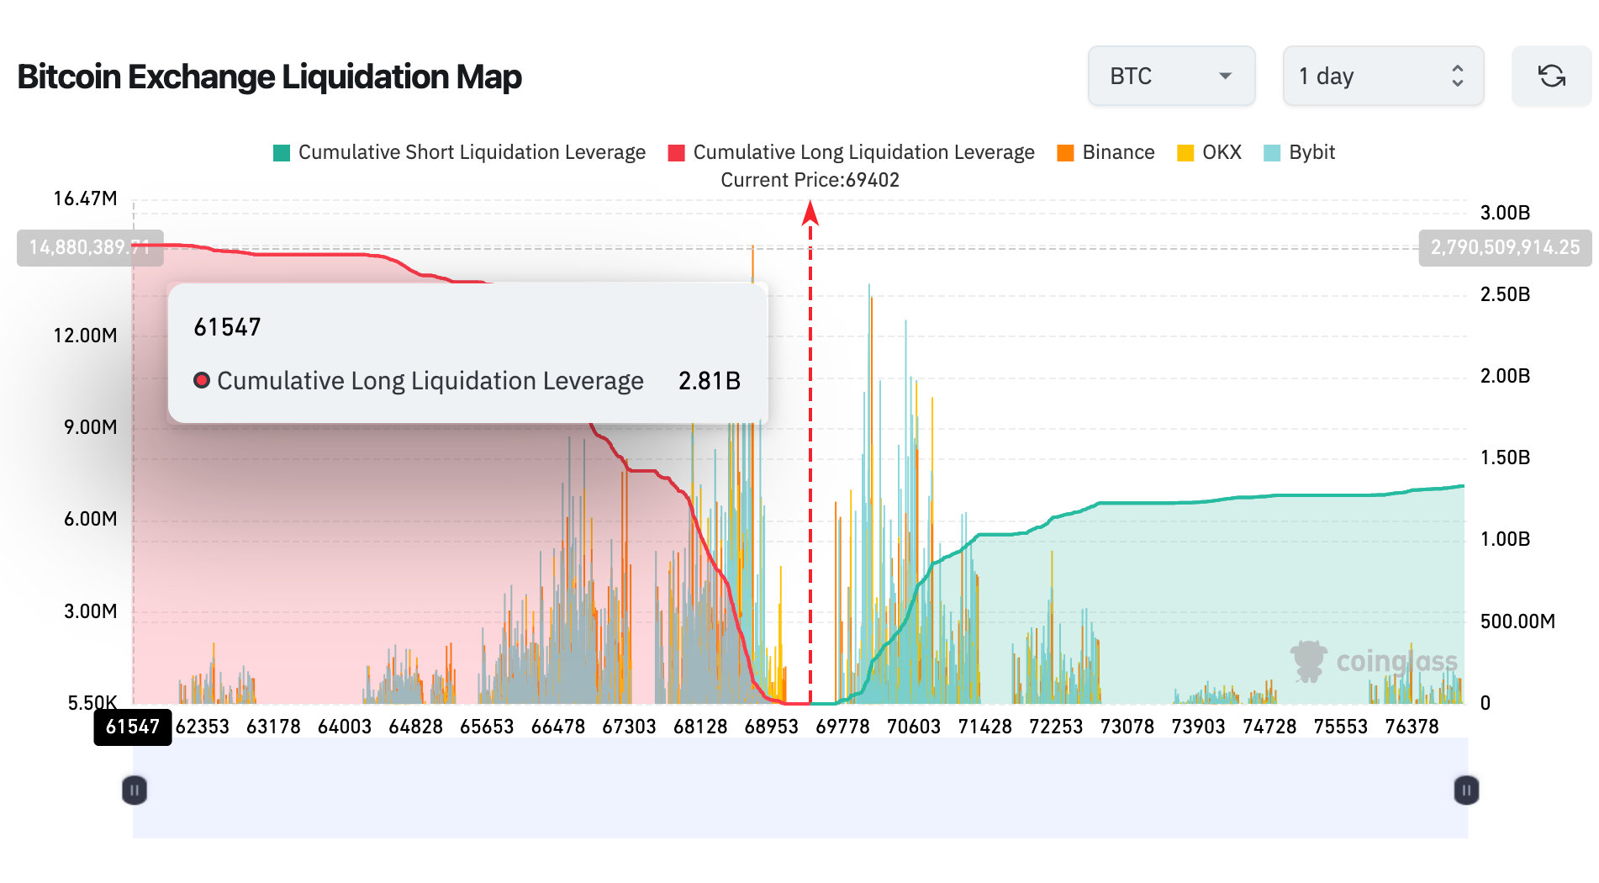1599x883 pixels.
Task: Open the BTC coin selector dropdown
Action: click(x=1171, y=76)
